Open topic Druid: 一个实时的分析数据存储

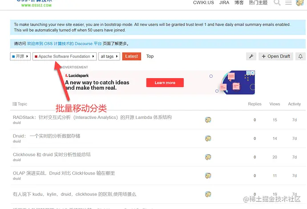pyautogui.click(x=47, y=136)
